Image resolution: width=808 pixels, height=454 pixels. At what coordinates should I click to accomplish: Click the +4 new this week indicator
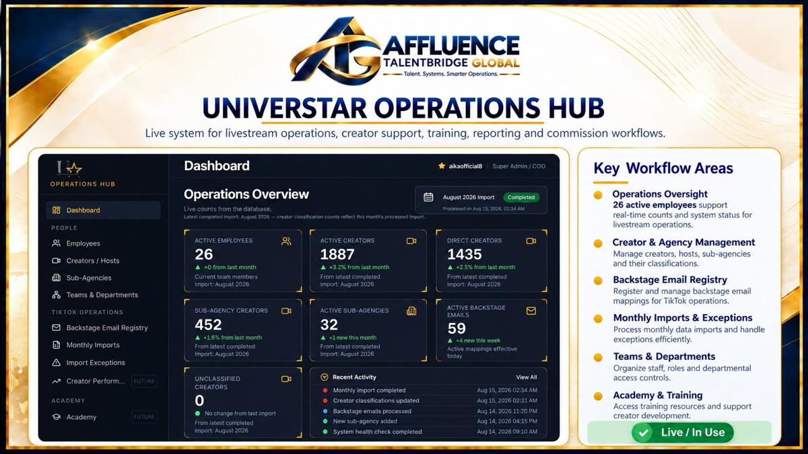(474, 340)
